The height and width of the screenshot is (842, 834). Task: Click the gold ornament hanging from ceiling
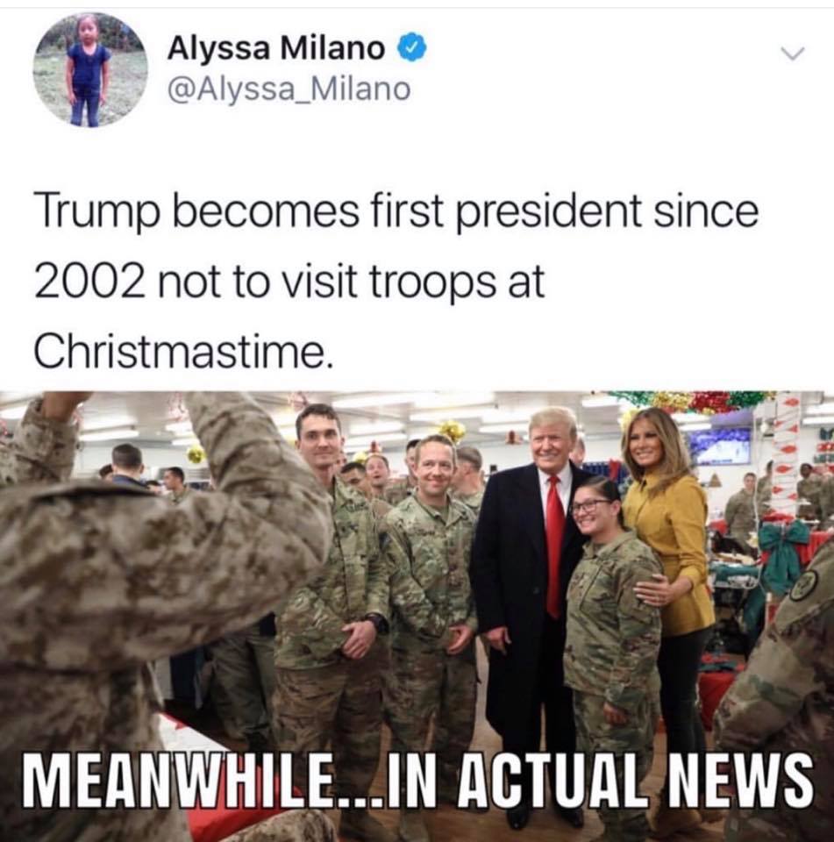pyautogui.click(x=453, y=431)
